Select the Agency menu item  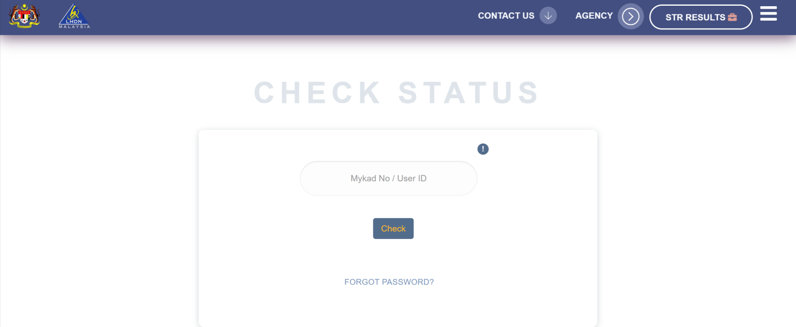[x=594, y=16]
